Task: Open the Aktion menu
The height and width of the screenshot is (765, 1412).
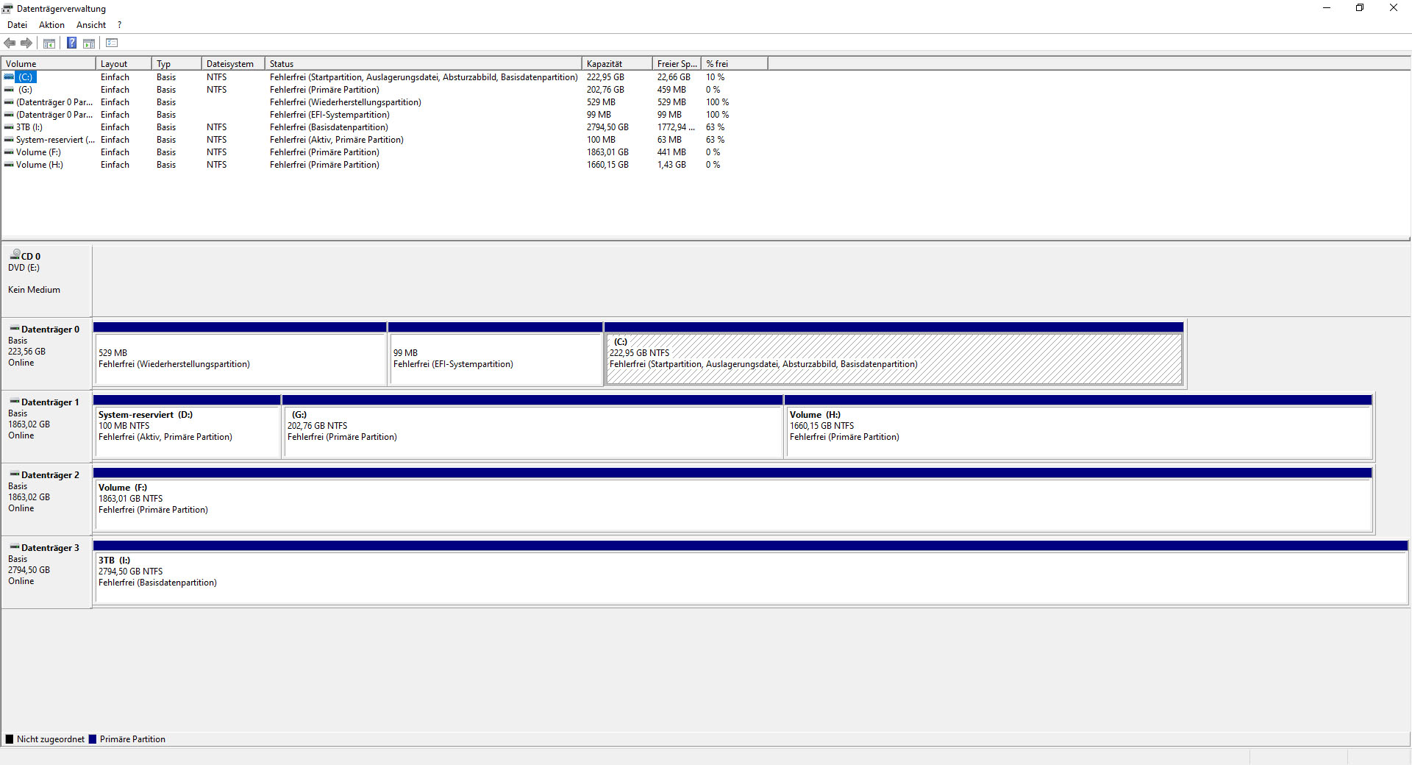Action: [x=51, y=25]
